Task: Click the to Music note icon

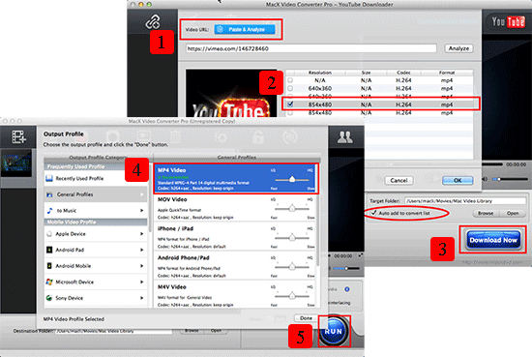Action: click(x=49, y=210)
